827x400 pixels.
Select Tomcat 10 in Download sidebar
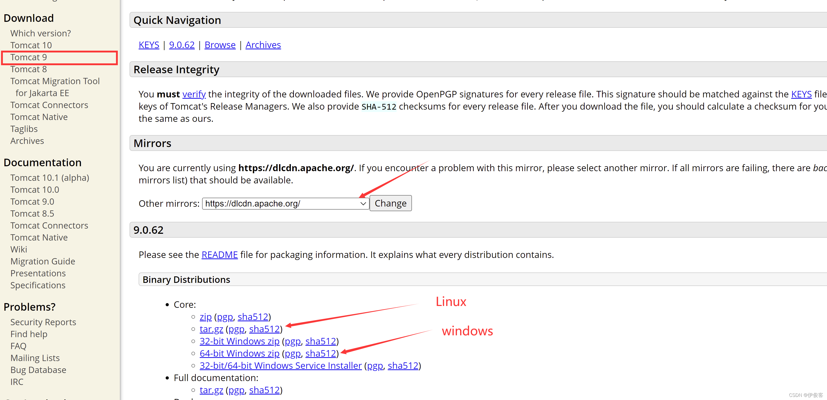31,45
